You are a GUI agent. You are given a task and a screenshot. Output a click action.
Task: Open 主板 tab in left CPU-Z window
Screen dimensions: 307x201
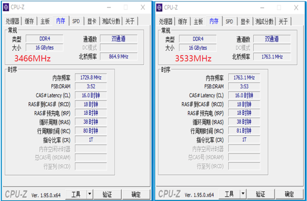tap(45, 21)
